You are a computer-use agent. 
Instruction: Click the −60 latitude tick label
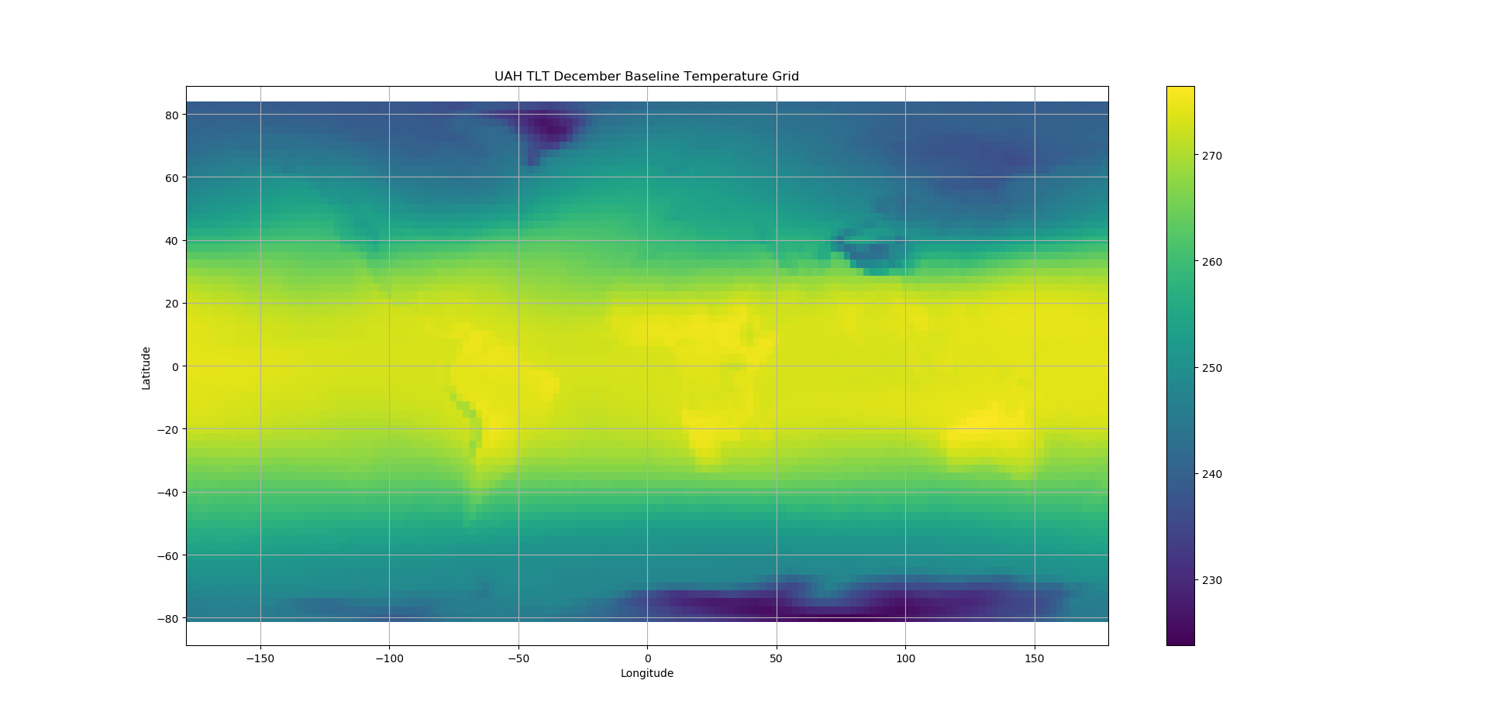[x=167, y=555]
